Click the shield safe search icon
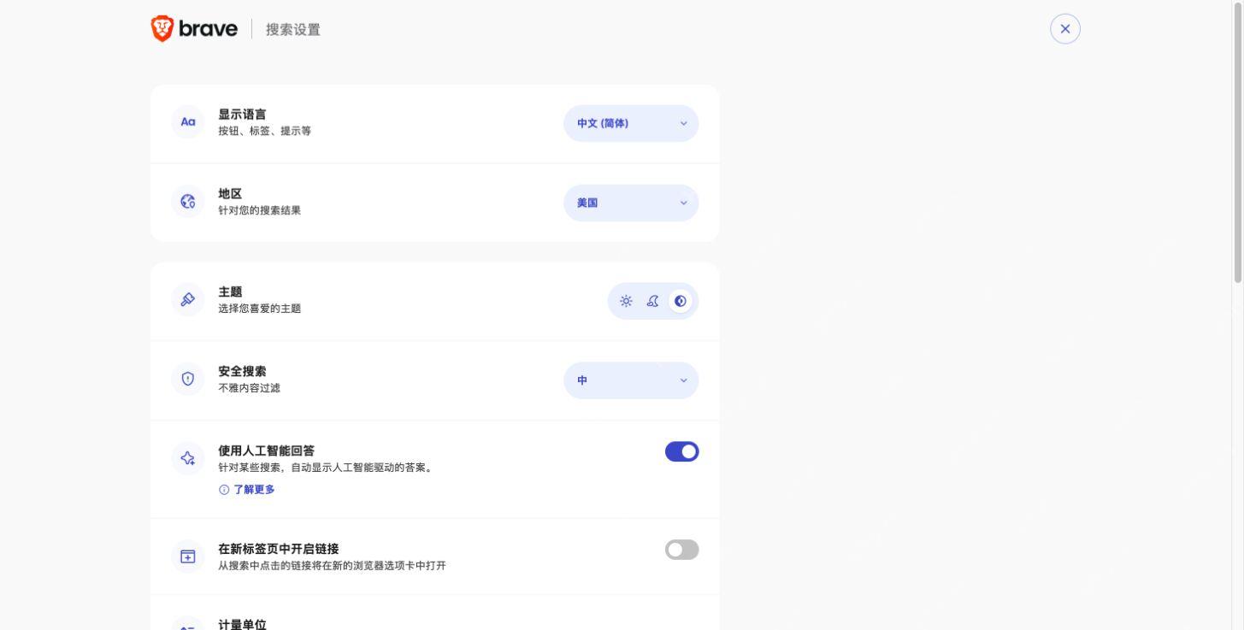The image size is (1244, 630). (x=188, y=379)
